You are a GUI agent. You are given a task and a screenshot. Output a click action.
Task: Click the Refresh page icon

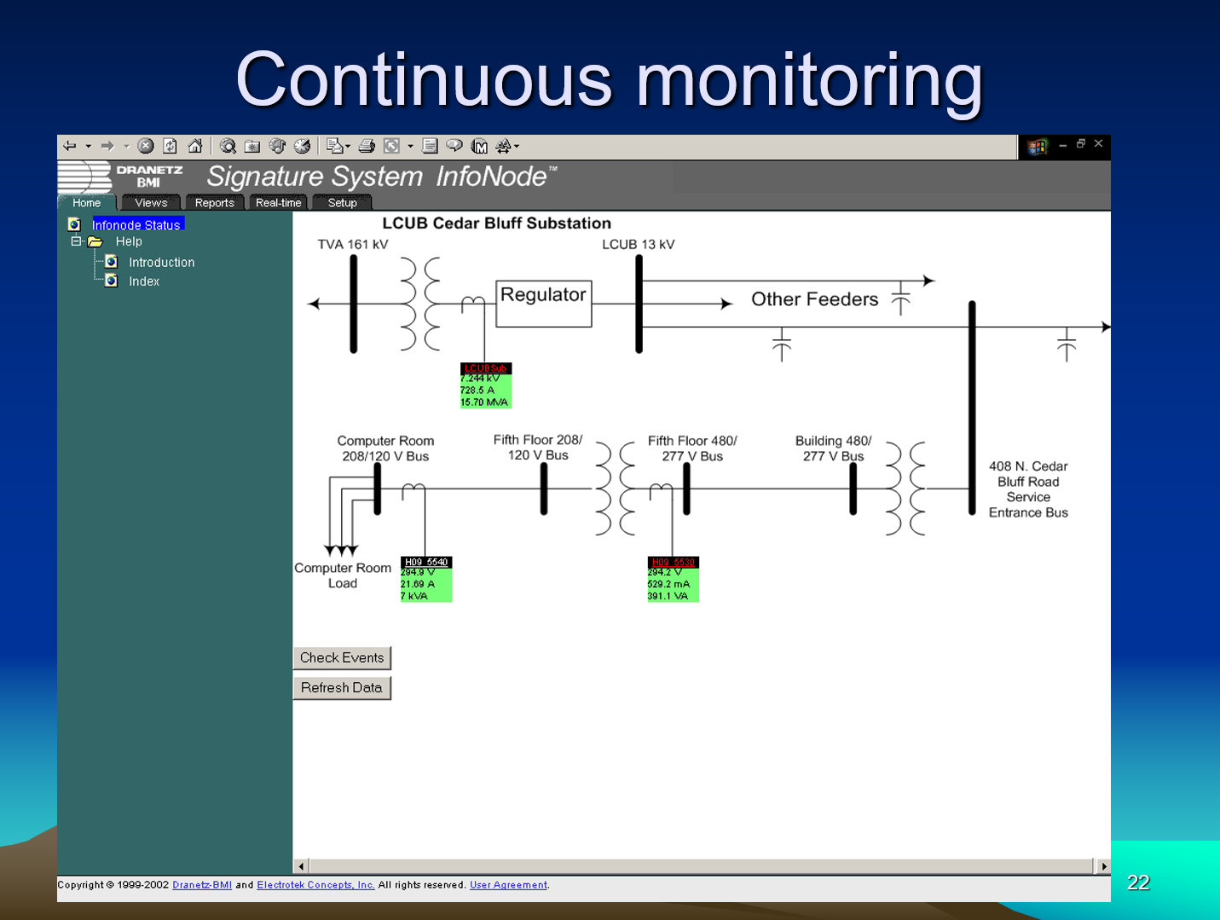(x=171, y=147)
